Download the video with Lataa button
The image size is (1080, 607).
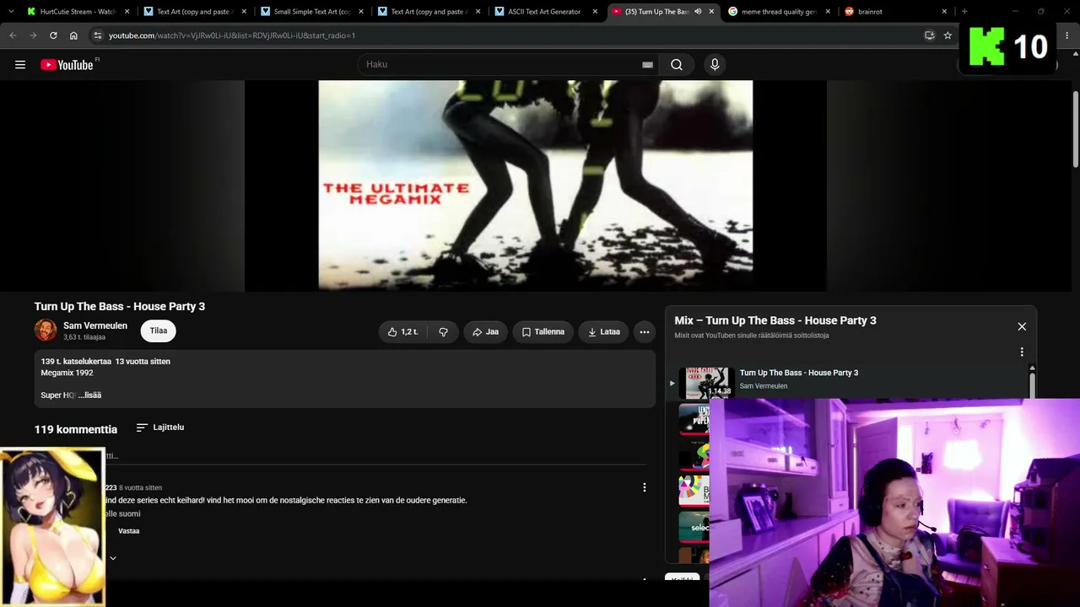(604, 332)
